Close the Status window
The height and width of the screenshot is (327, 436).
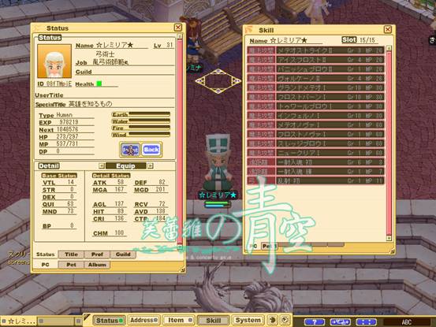tap(177, 28)
